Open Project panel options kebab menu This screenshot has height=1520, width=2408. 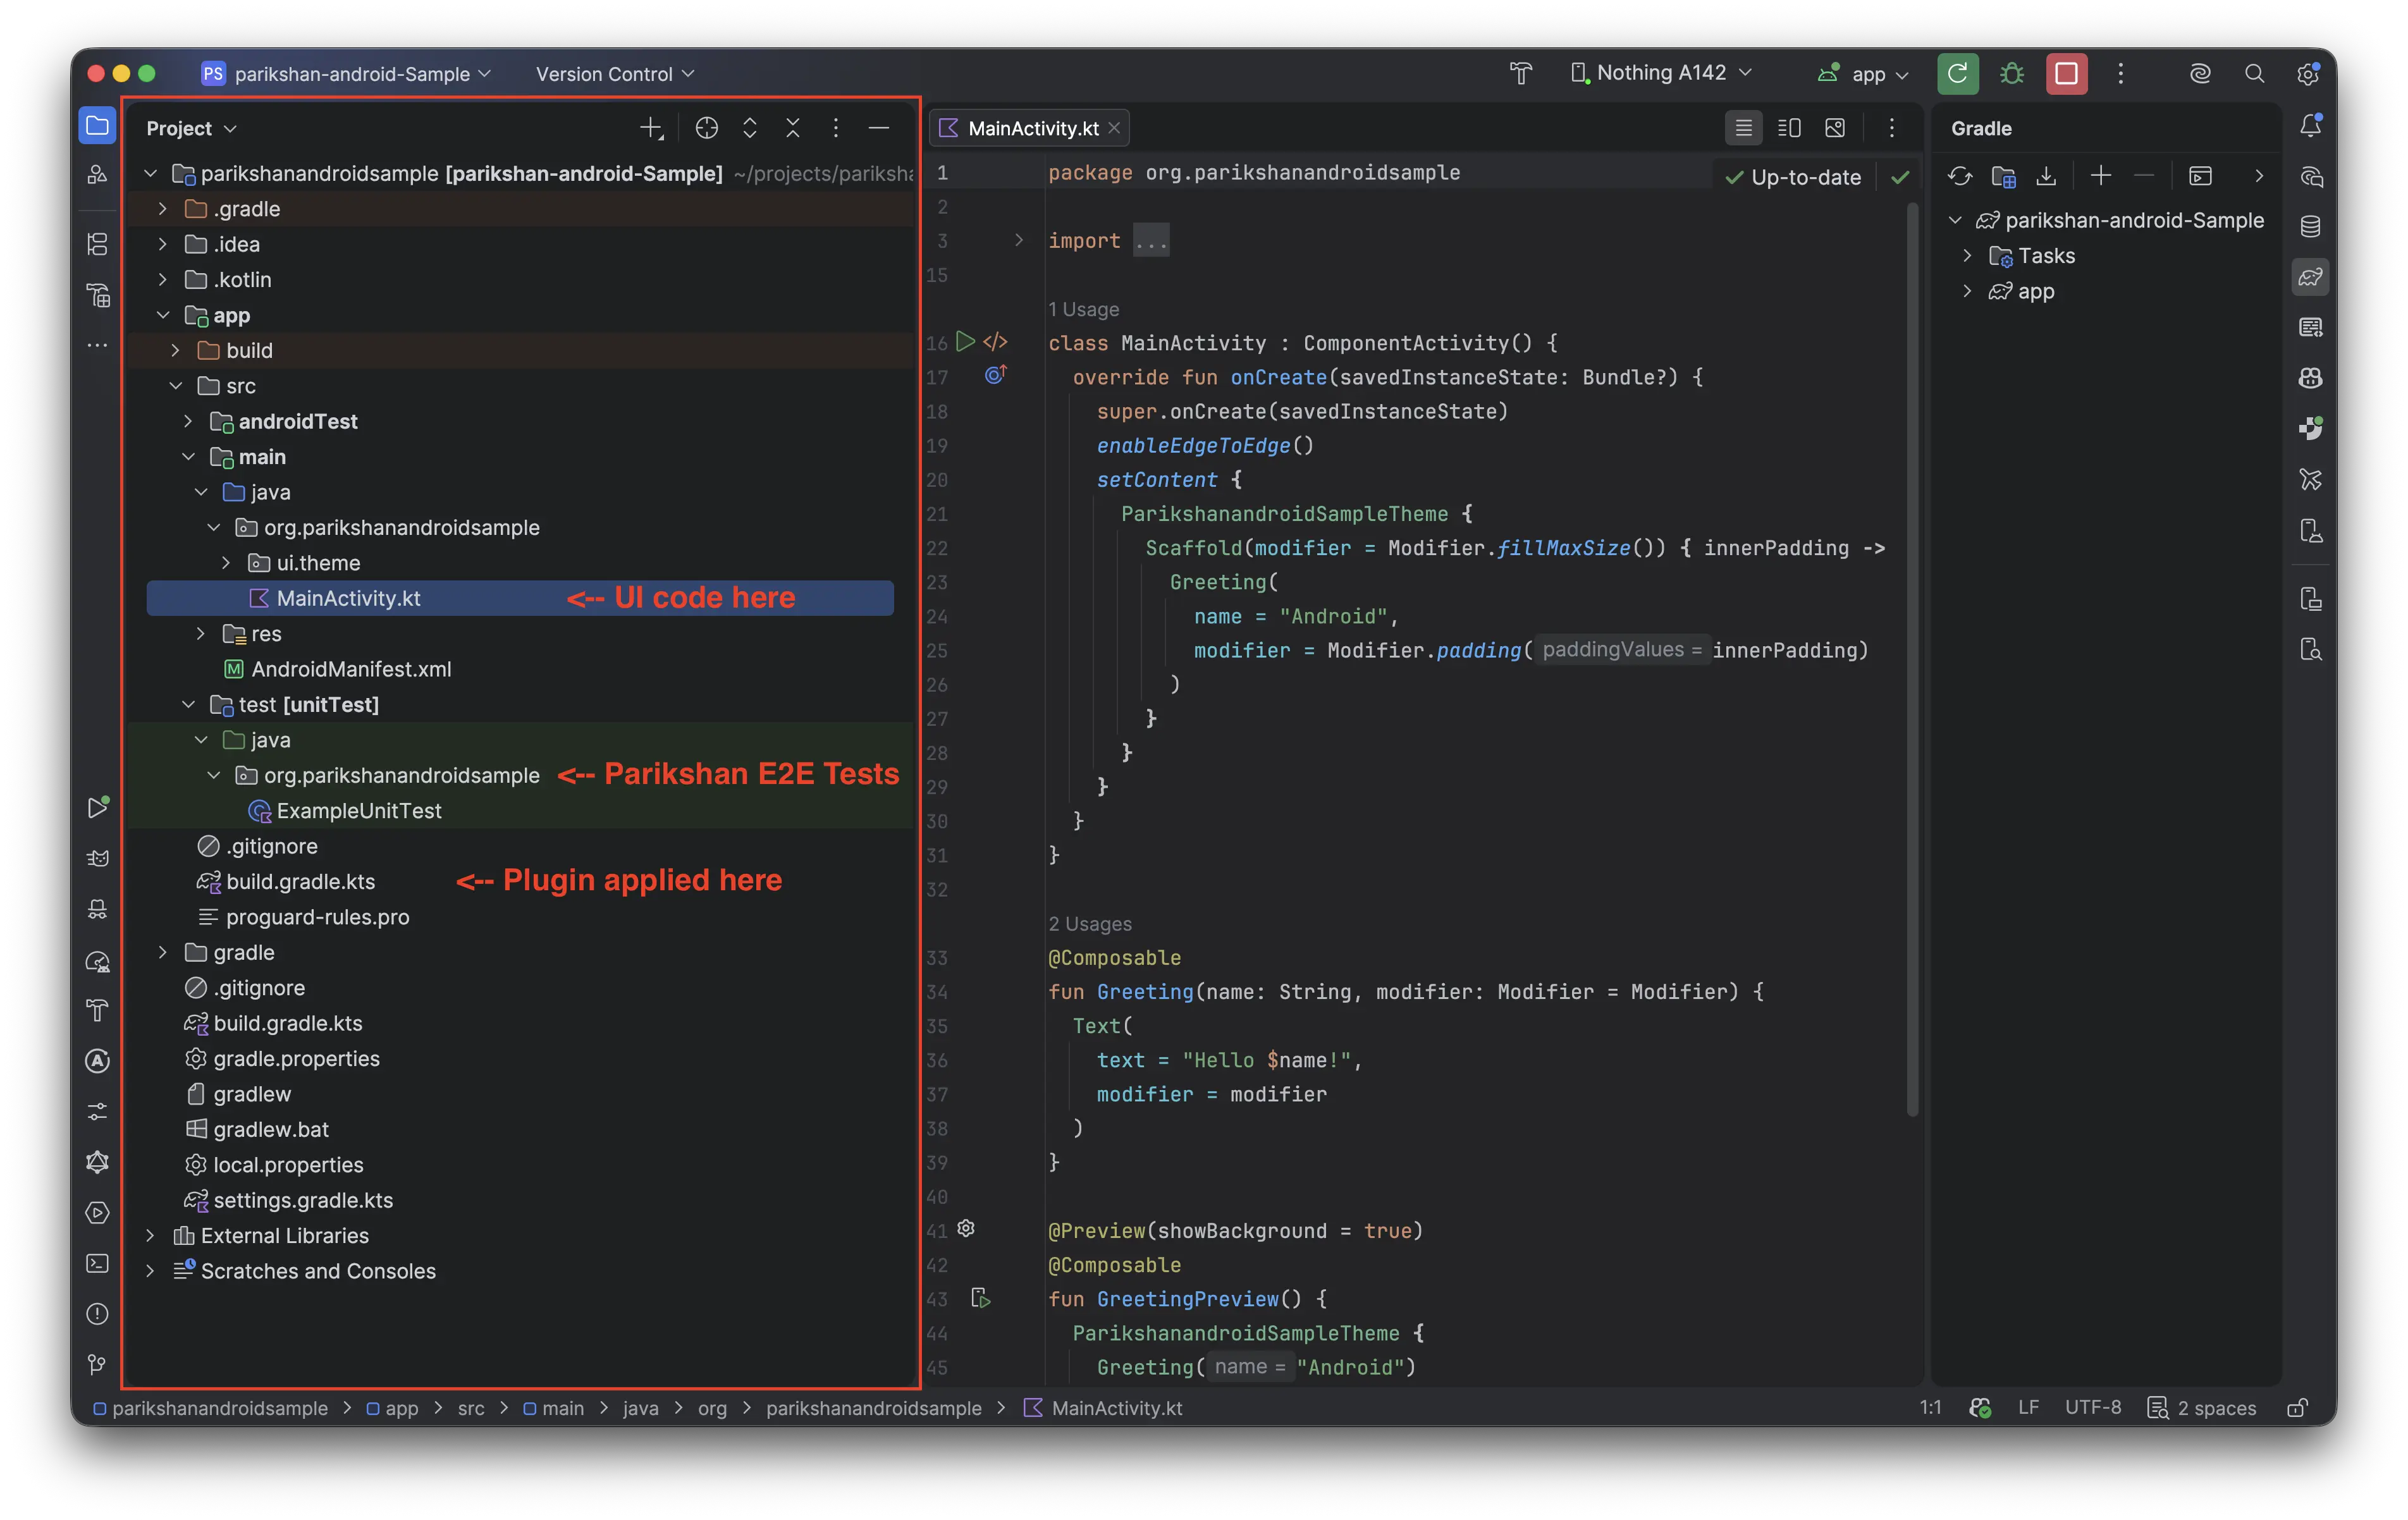[x=836, y=128]
